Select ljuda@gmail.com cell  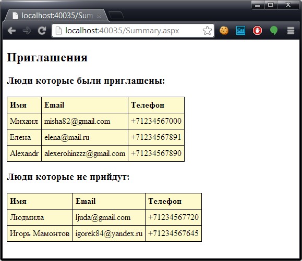109,217
